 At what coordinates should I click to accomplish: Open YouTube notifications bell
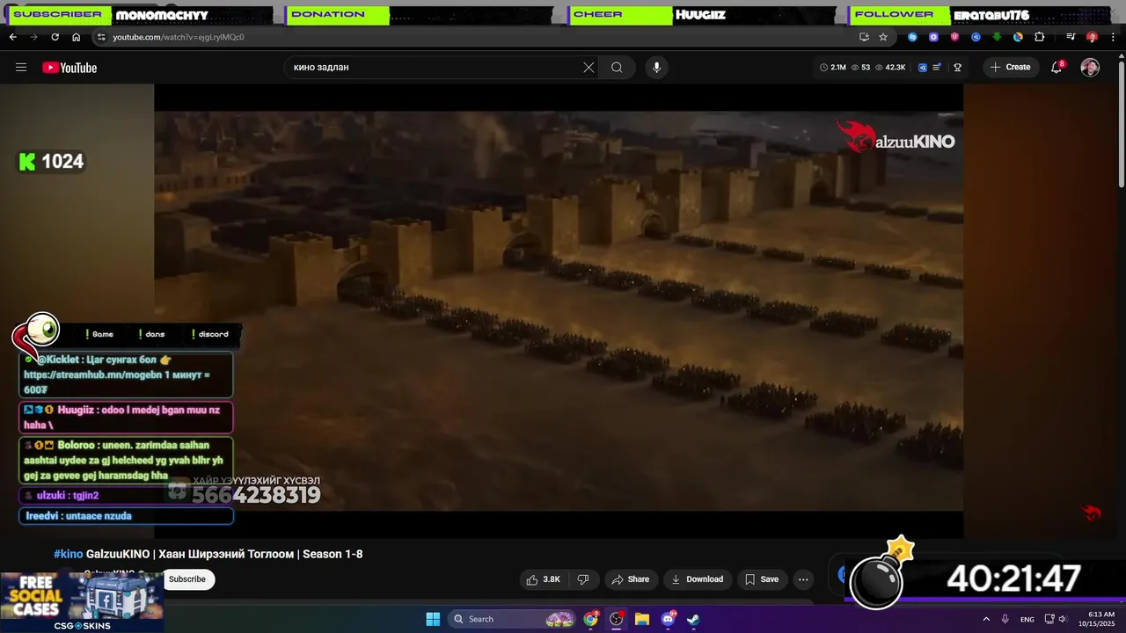point(1057,68)
